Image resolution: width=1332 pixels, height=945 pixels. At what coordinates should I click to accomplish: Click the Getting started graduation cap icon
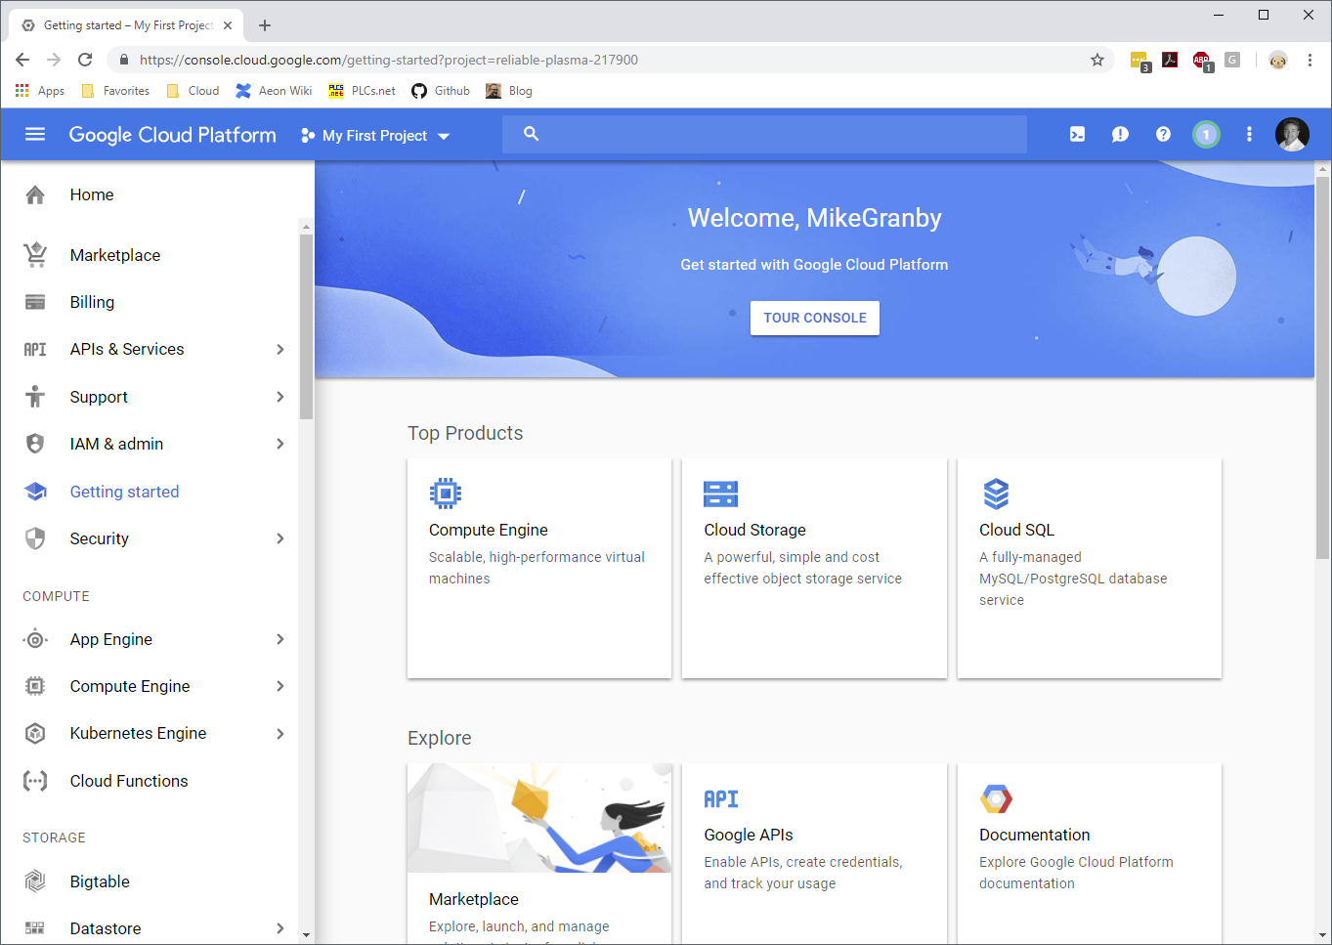pyautogui.click(x=35, y=492)
